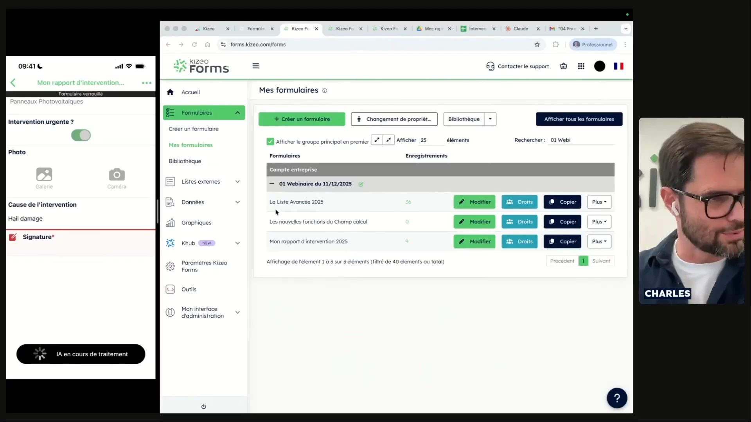751x422 pixels.
Task: Click the French flag language icon
Action: [618, 66]
